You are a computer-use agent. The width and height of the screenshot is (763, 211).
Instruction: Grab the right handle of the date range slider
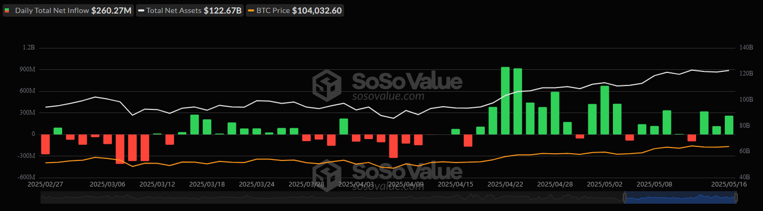(x=736, y=197)
